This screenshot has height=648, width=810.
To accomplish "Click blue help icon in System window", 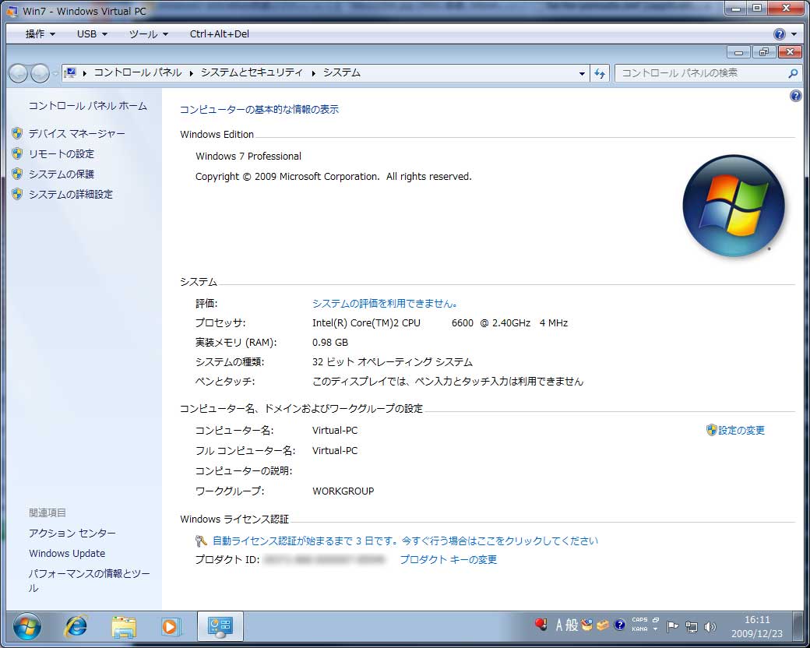I will [796, 96].
